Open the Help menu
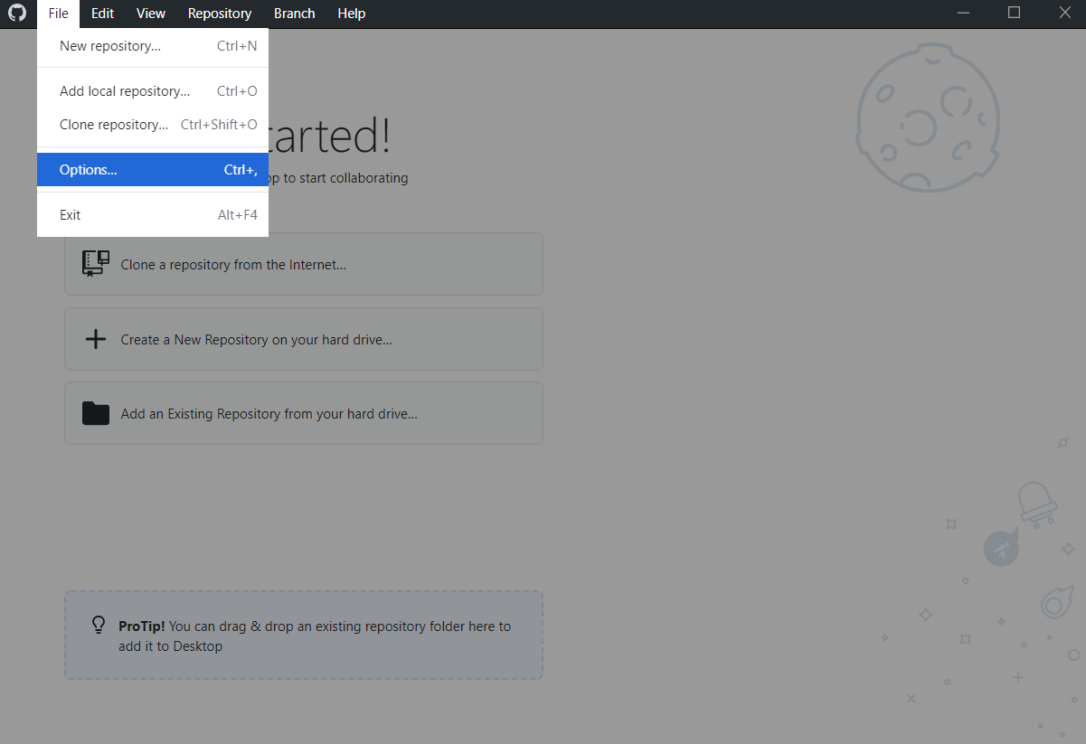This screenshot has width=1086, height=744. 352,14
